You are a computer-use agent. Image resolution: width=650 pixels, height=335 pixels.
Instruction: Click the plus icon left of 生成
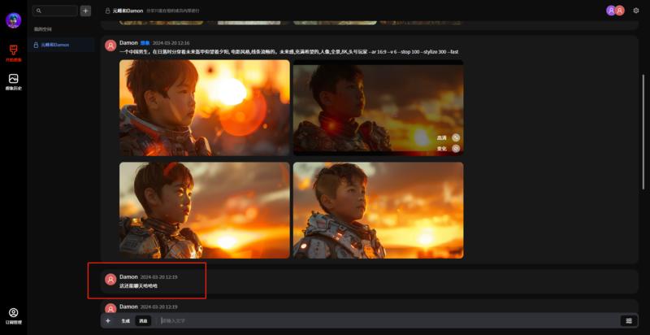tap(108, 320)
